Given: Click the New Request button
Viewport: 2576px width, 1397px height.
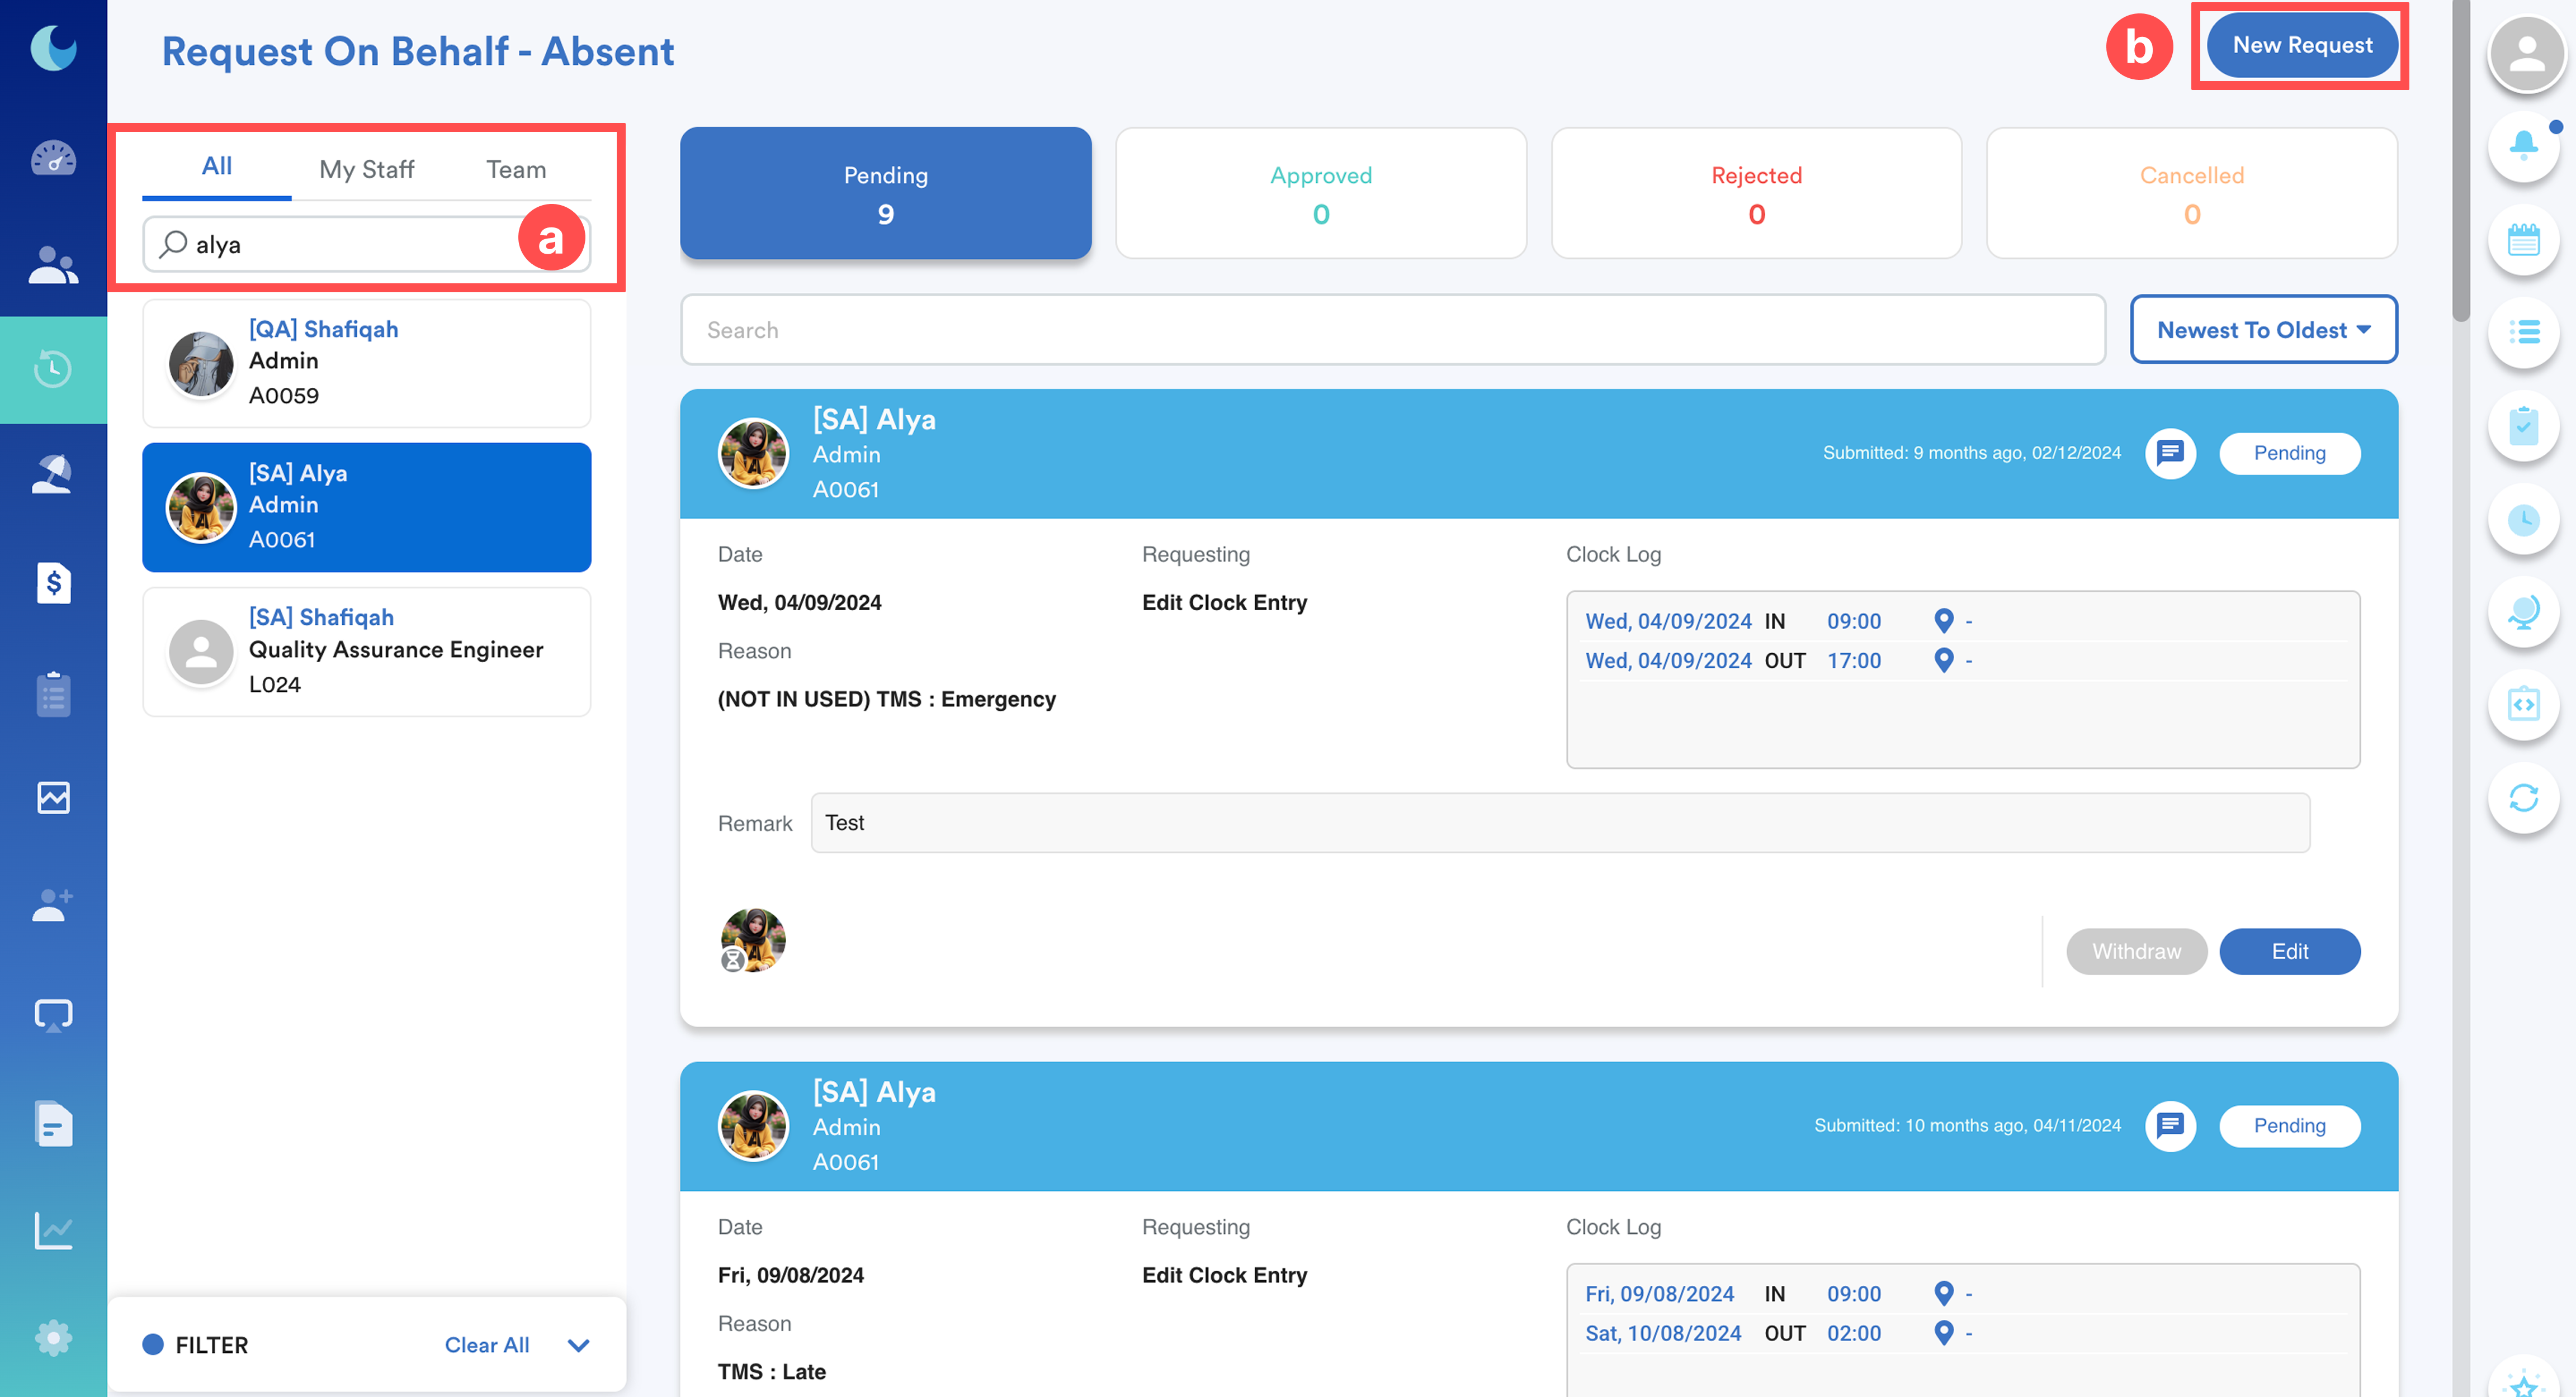Looking at the screenshot, I should pos(2301,45).
